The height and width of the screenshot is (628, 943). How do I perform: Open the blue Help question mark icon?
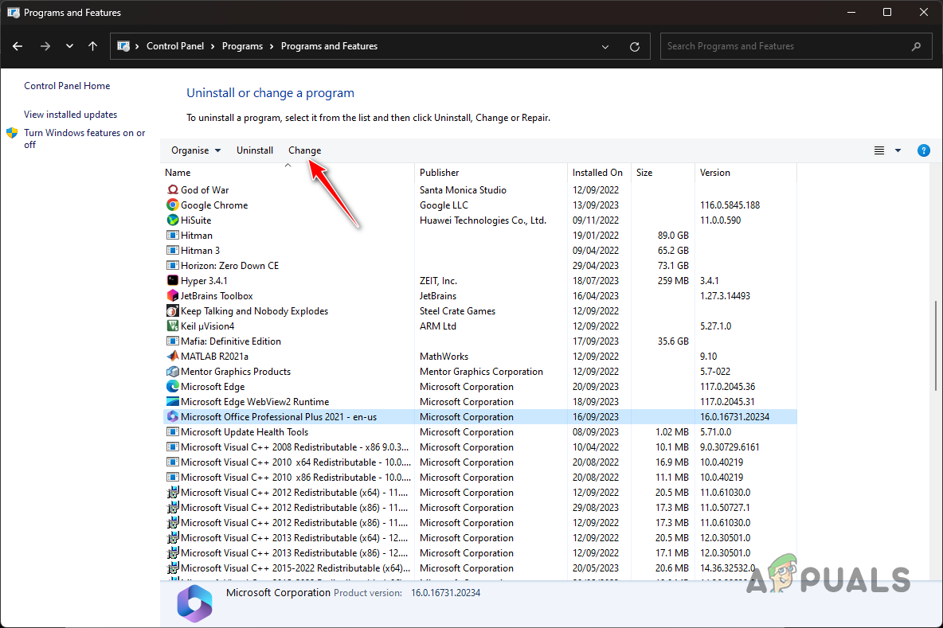pos(923,150)
